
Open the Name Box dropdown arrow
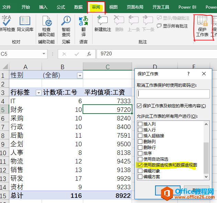coord(44,54)
